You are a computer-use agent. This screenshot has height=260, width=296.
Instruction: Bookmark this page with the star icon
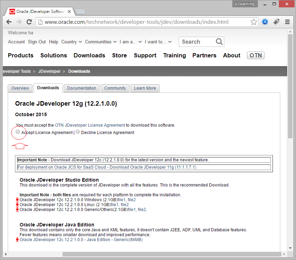[254, 22]
